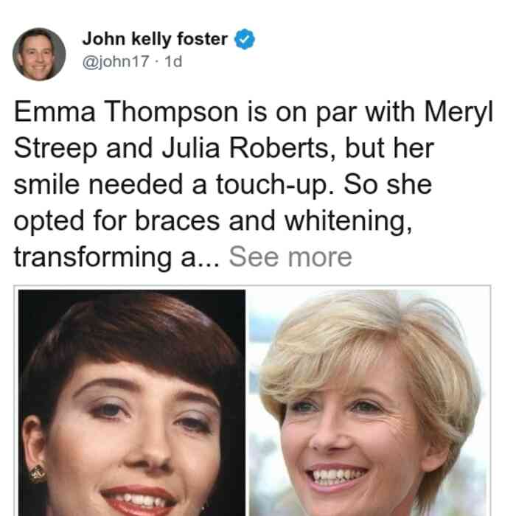This screenshot has width=516, height=516.
Task: Click the truncated text 'transforming a...'
Action: [x=116, y=258]
